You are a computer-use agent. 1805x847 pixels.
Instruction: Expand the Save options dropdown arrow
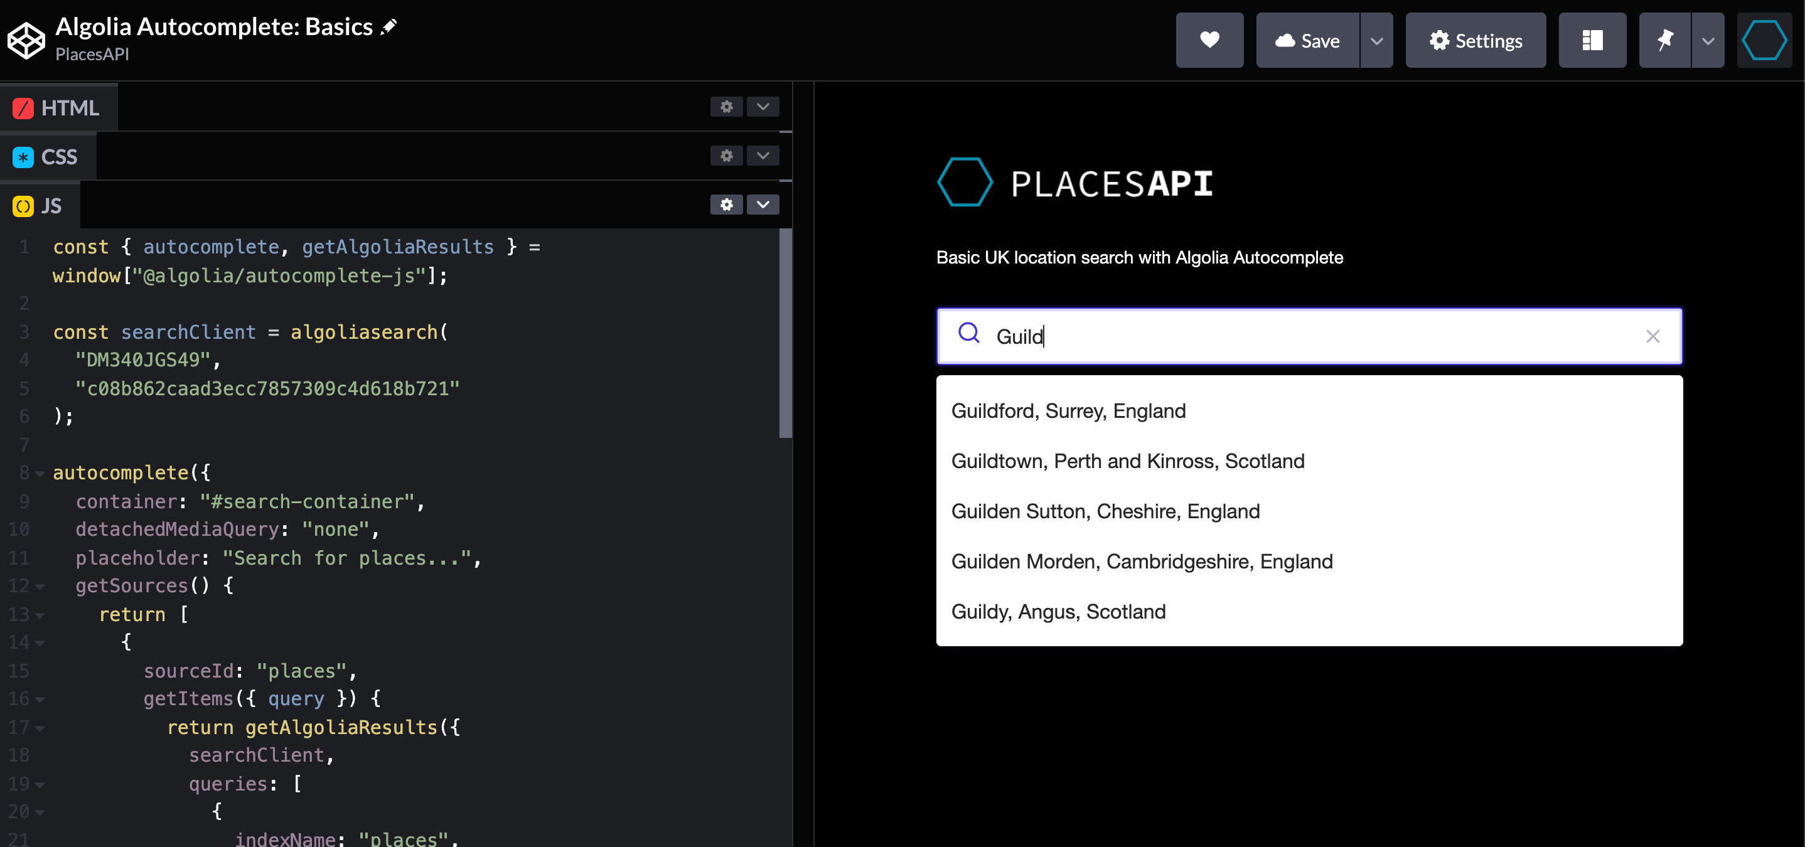1376,41
